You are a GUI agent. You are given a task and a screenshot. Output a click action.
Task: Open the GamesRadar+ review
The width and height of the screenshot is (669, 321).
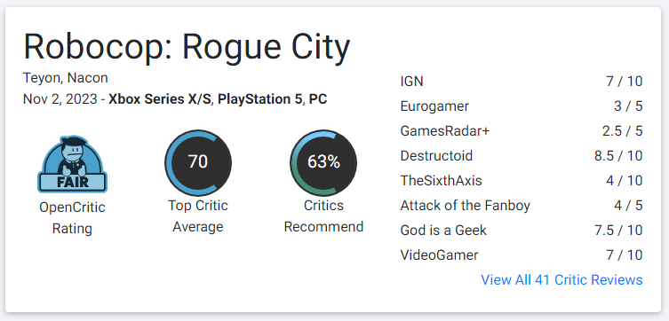click(521, 131)
